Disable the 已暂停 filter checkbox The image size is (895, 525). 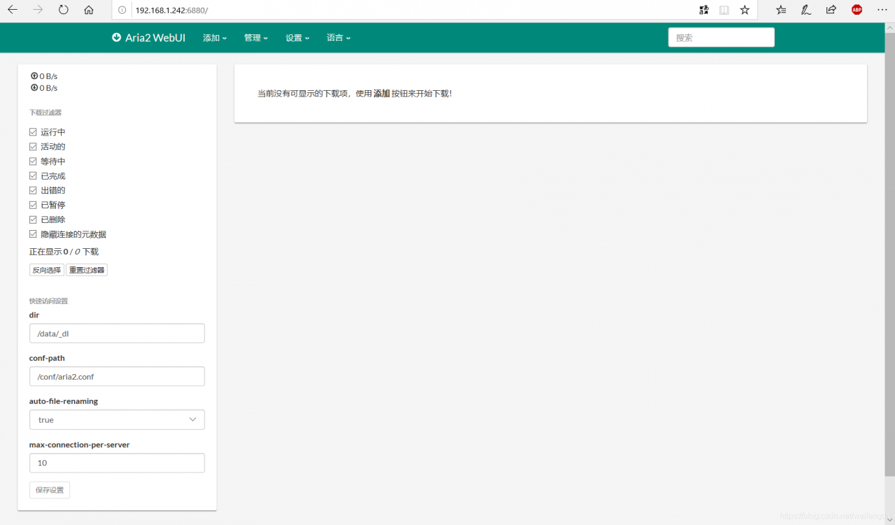[33, 204]
